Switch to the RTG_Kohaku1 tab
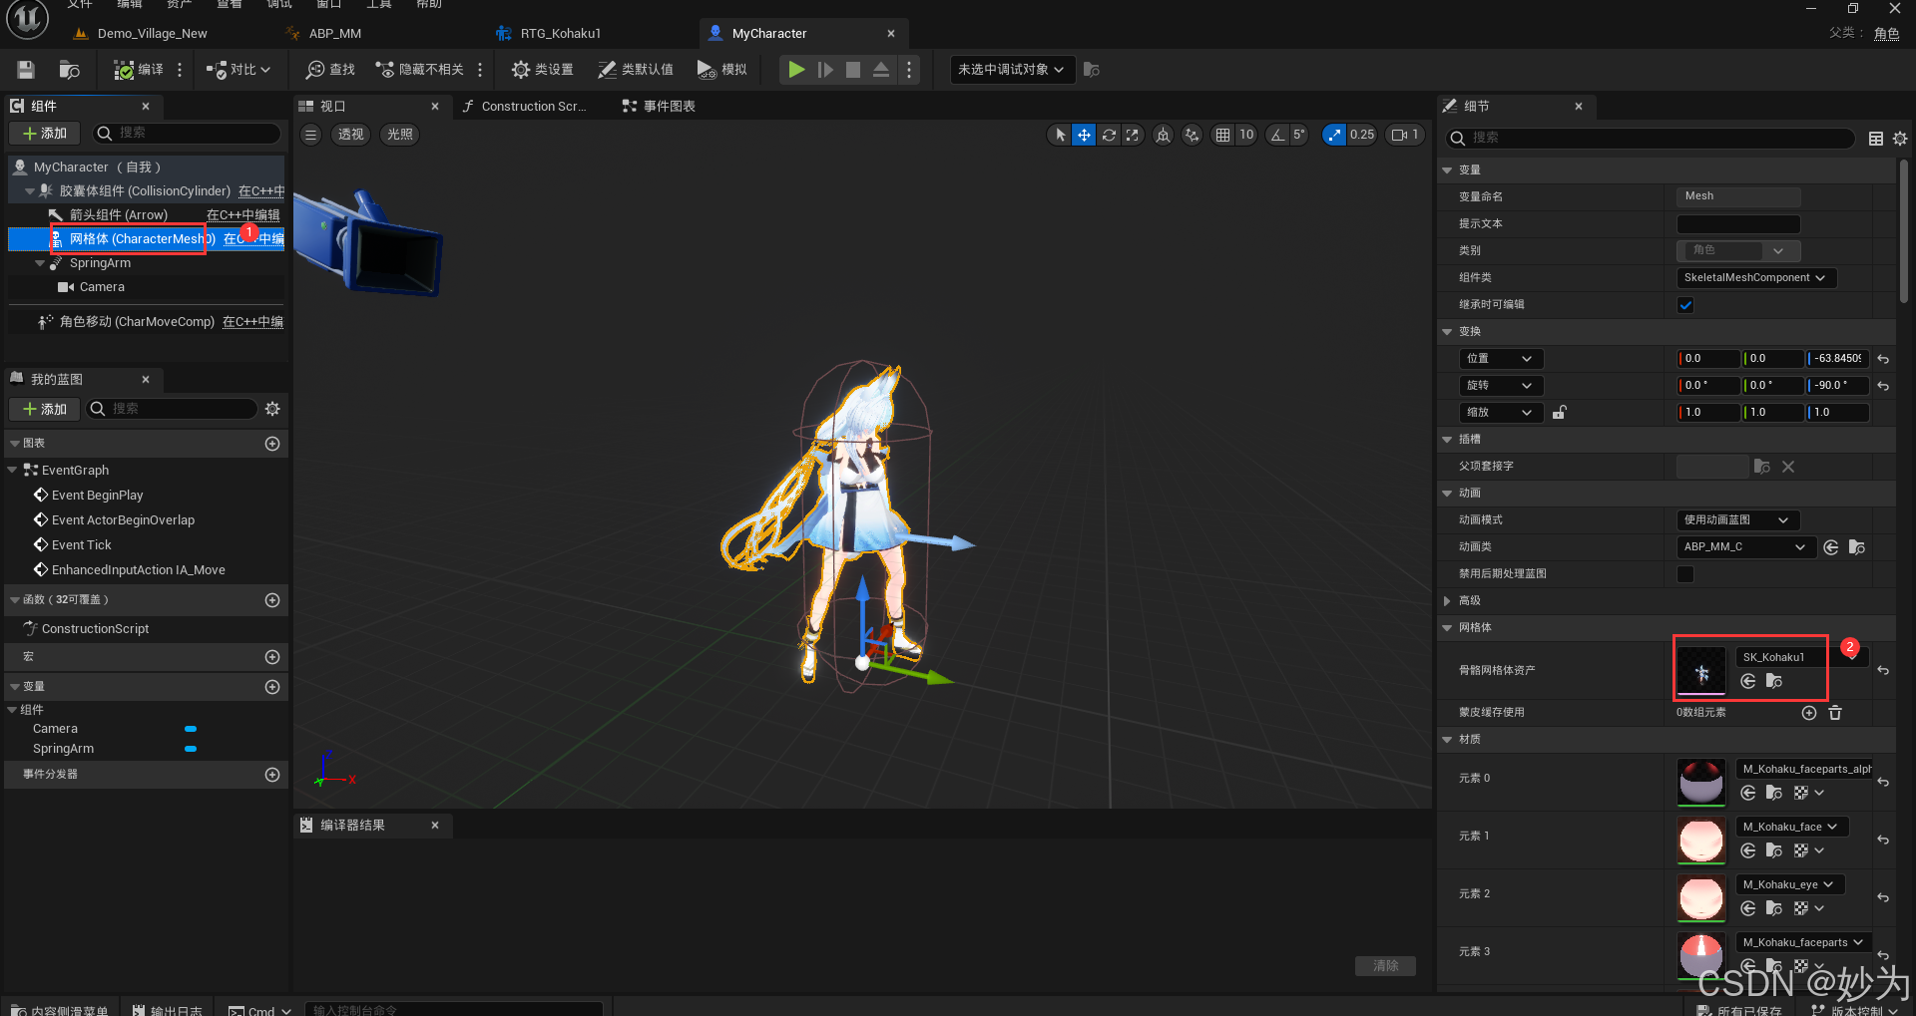Viewport: 1916px width, 1016px height. (560, 34)
